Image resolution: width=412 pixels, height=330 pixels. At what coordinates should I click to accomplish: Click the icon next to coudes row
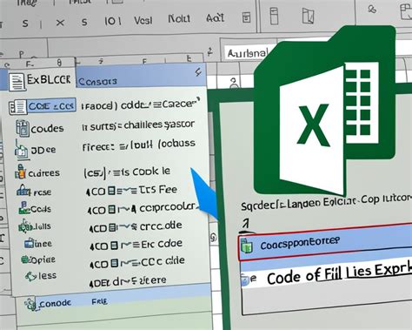23,129
